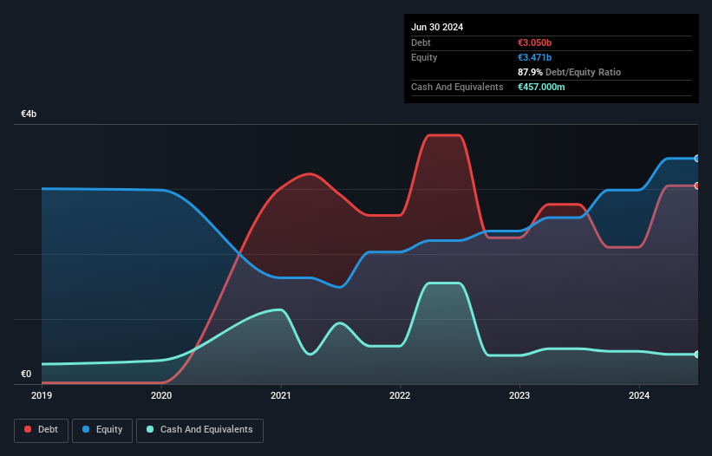
Task: Click the 2021 x-axis label
Action: click(x=281, y=395)
